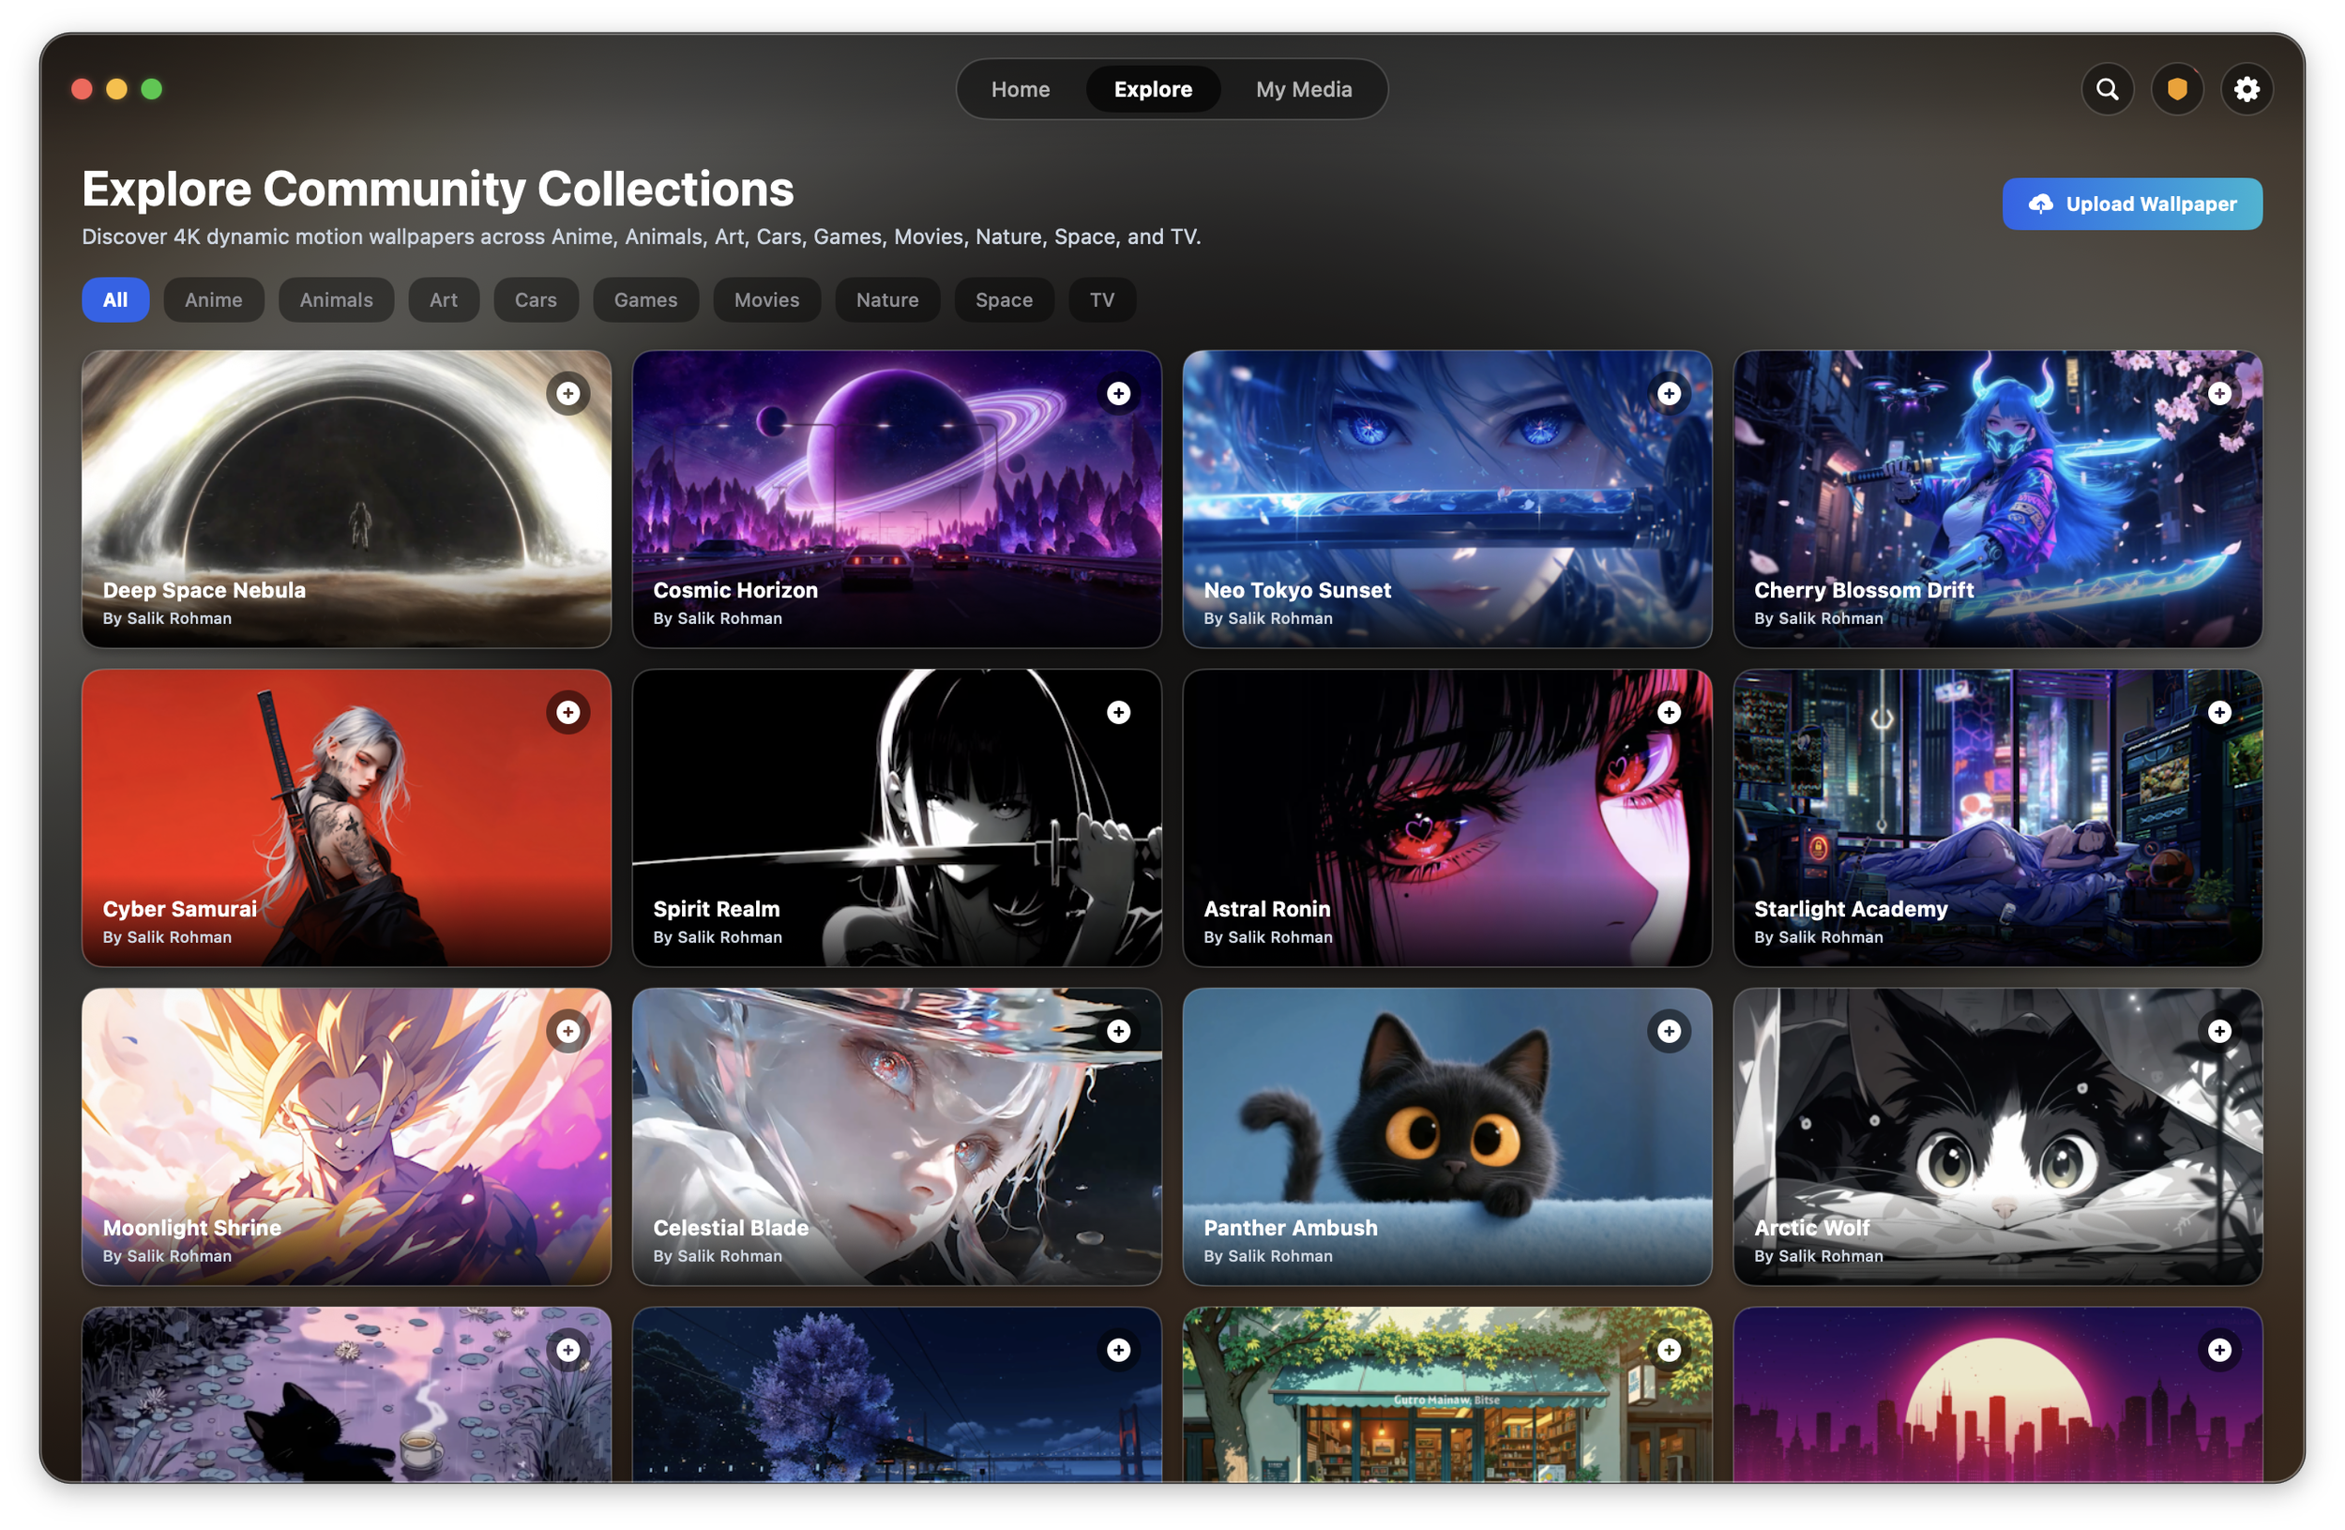Click plus icon on the city sunset wallpaper

click(2220, 1350)
